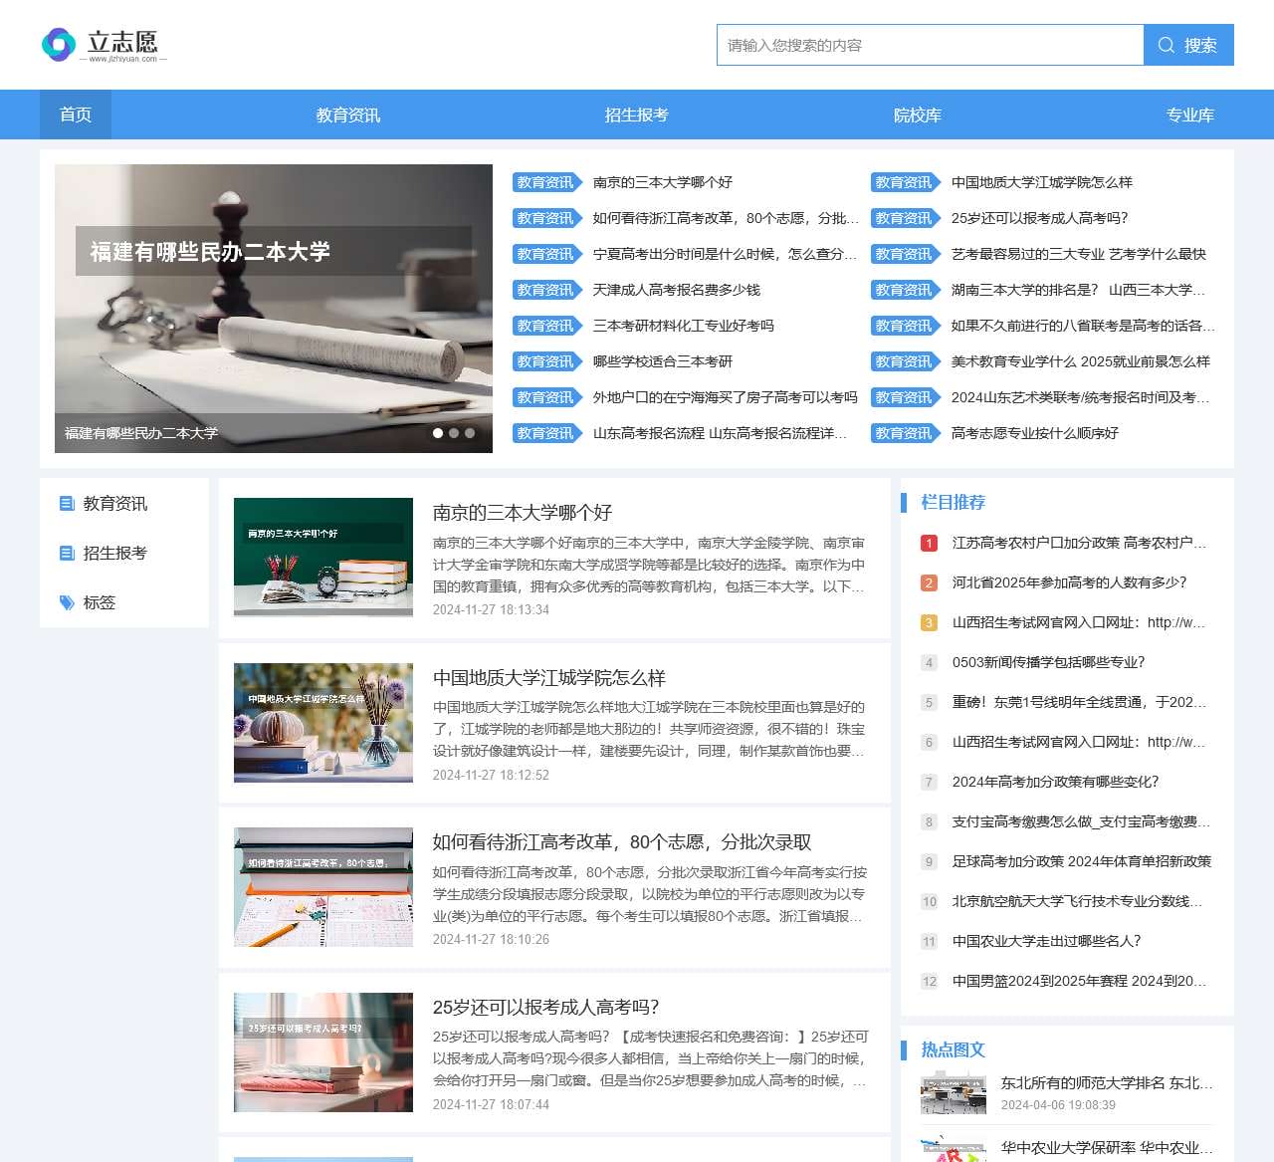Click the 立志愿 site logo
The width and height of the screenshot is (1274, 1162).
coord(101,45)
